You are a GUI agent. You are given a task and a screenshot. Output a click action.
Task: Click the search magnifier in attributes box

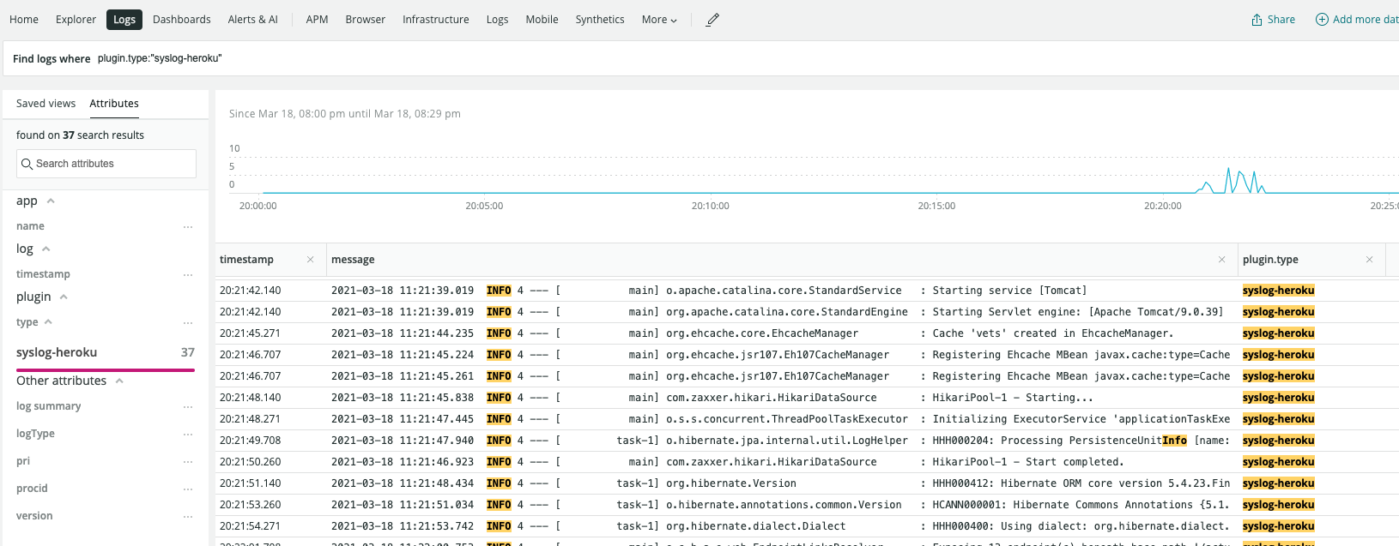point(27,164)
